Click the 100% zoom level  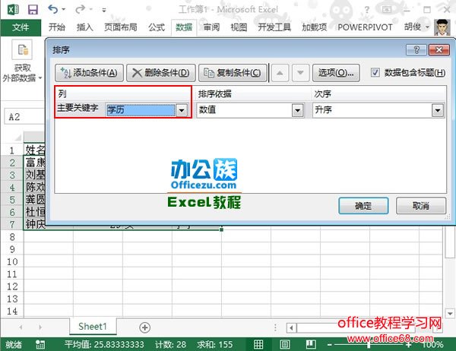pos(432,345)
